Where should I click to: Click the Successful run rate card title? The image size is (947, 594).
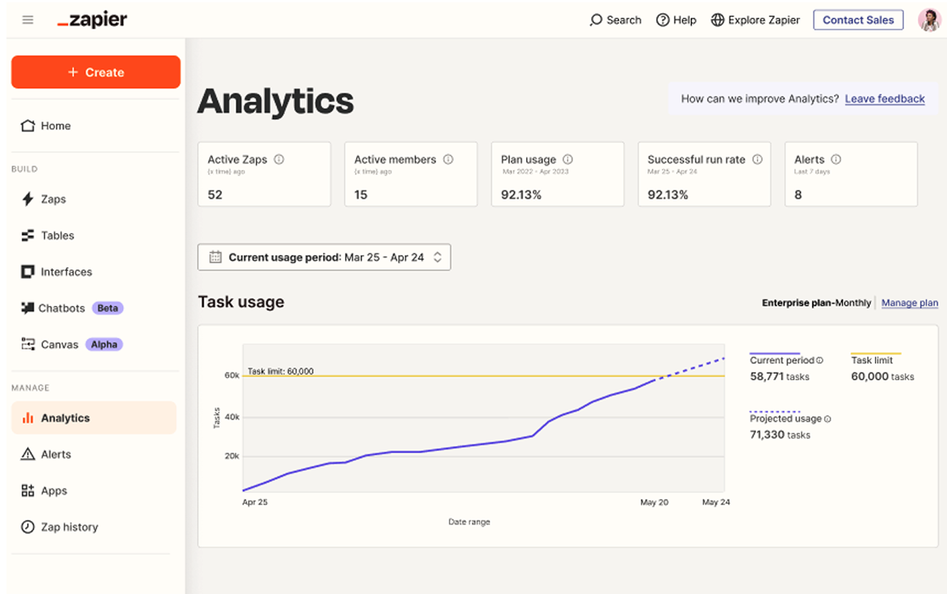(696, 159)
